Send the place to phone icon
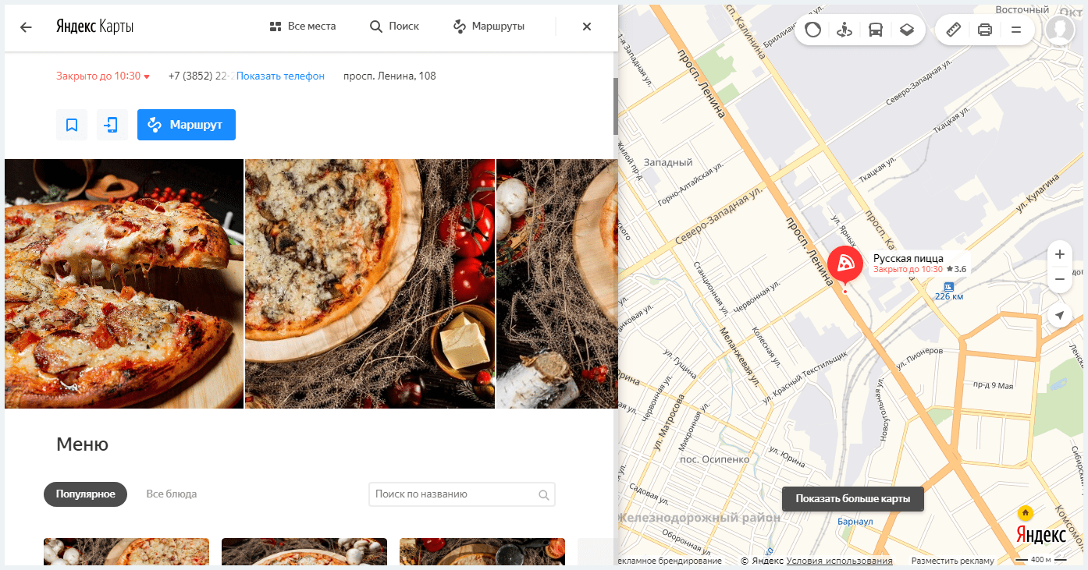1088x570 pixels. tap(112, 125)
